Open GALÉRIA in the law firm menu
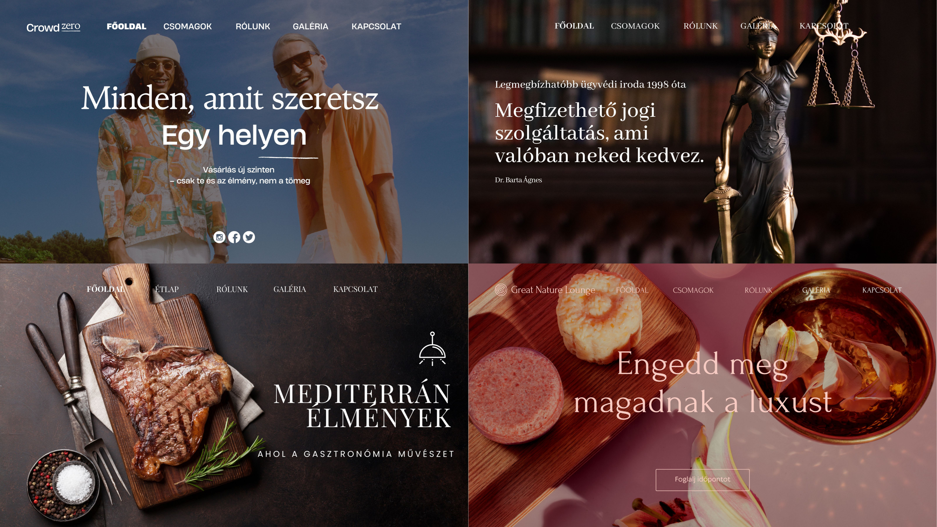937x527 pixels. 758,26
